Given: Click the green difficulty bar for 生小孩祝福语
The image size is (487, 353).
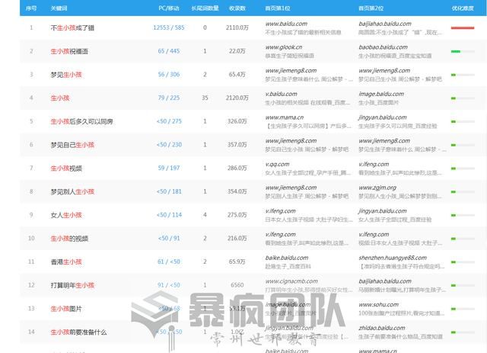Looking at the screenshot, I should pyautogui.click(x=463, y=51).
